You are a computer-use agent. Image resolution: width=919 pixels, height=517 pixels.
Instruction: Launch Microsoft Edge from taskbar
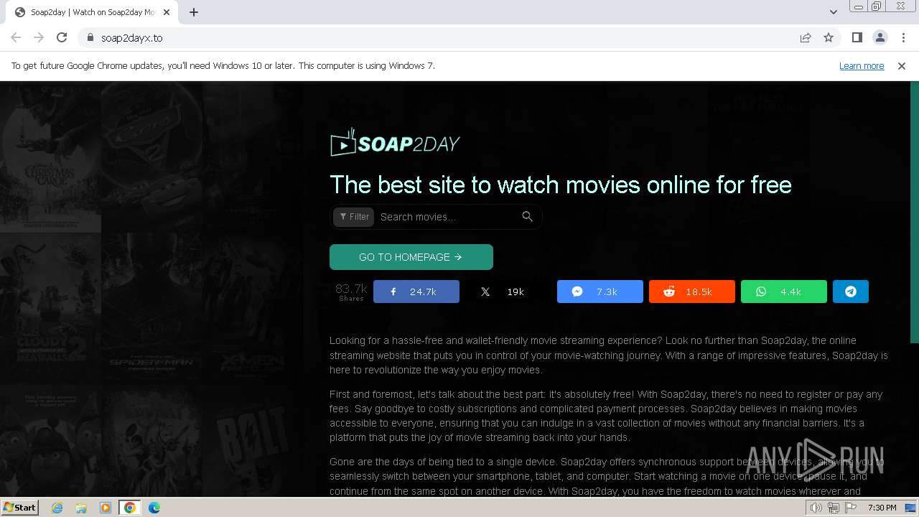154,508
